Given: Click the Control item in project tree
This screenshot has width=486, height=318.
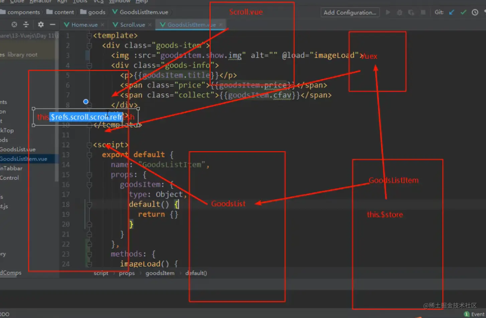Looking at the screenshot, I should click(x=9, y=178).
